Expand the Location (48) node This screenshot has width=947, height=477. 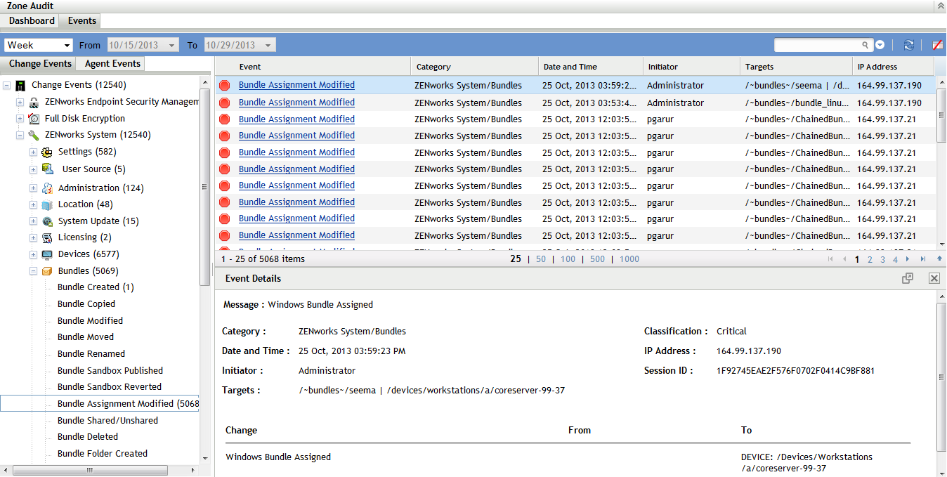[33, 204]
